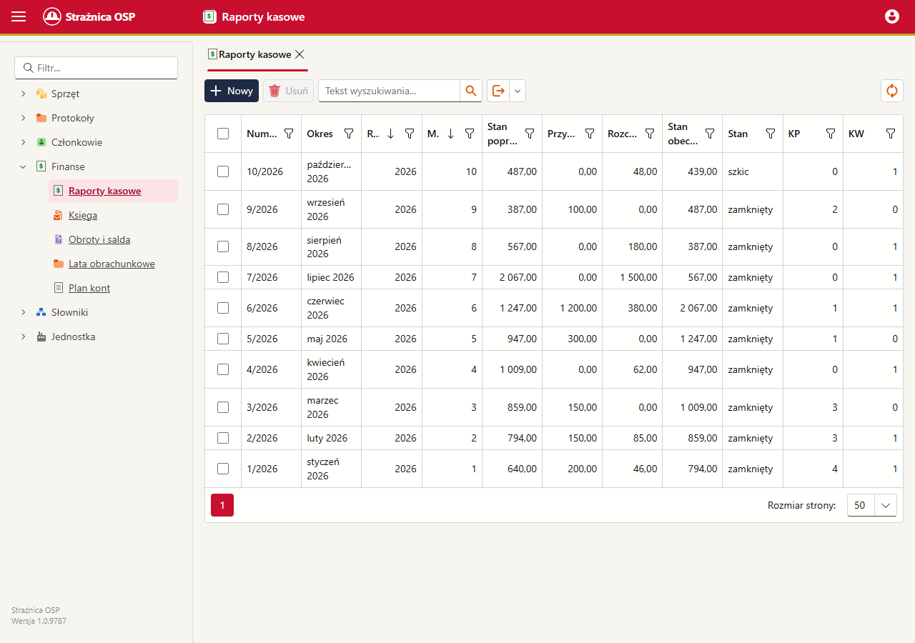Viewport: 915px width, 643px height.
Task: Toggle the select-all rows checkbox
Action: [x=223, y=134]
